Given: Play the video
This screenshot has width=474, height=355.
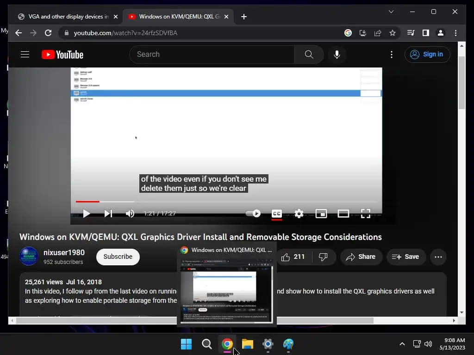Looking at the screenshot, I should coord(86,214).
